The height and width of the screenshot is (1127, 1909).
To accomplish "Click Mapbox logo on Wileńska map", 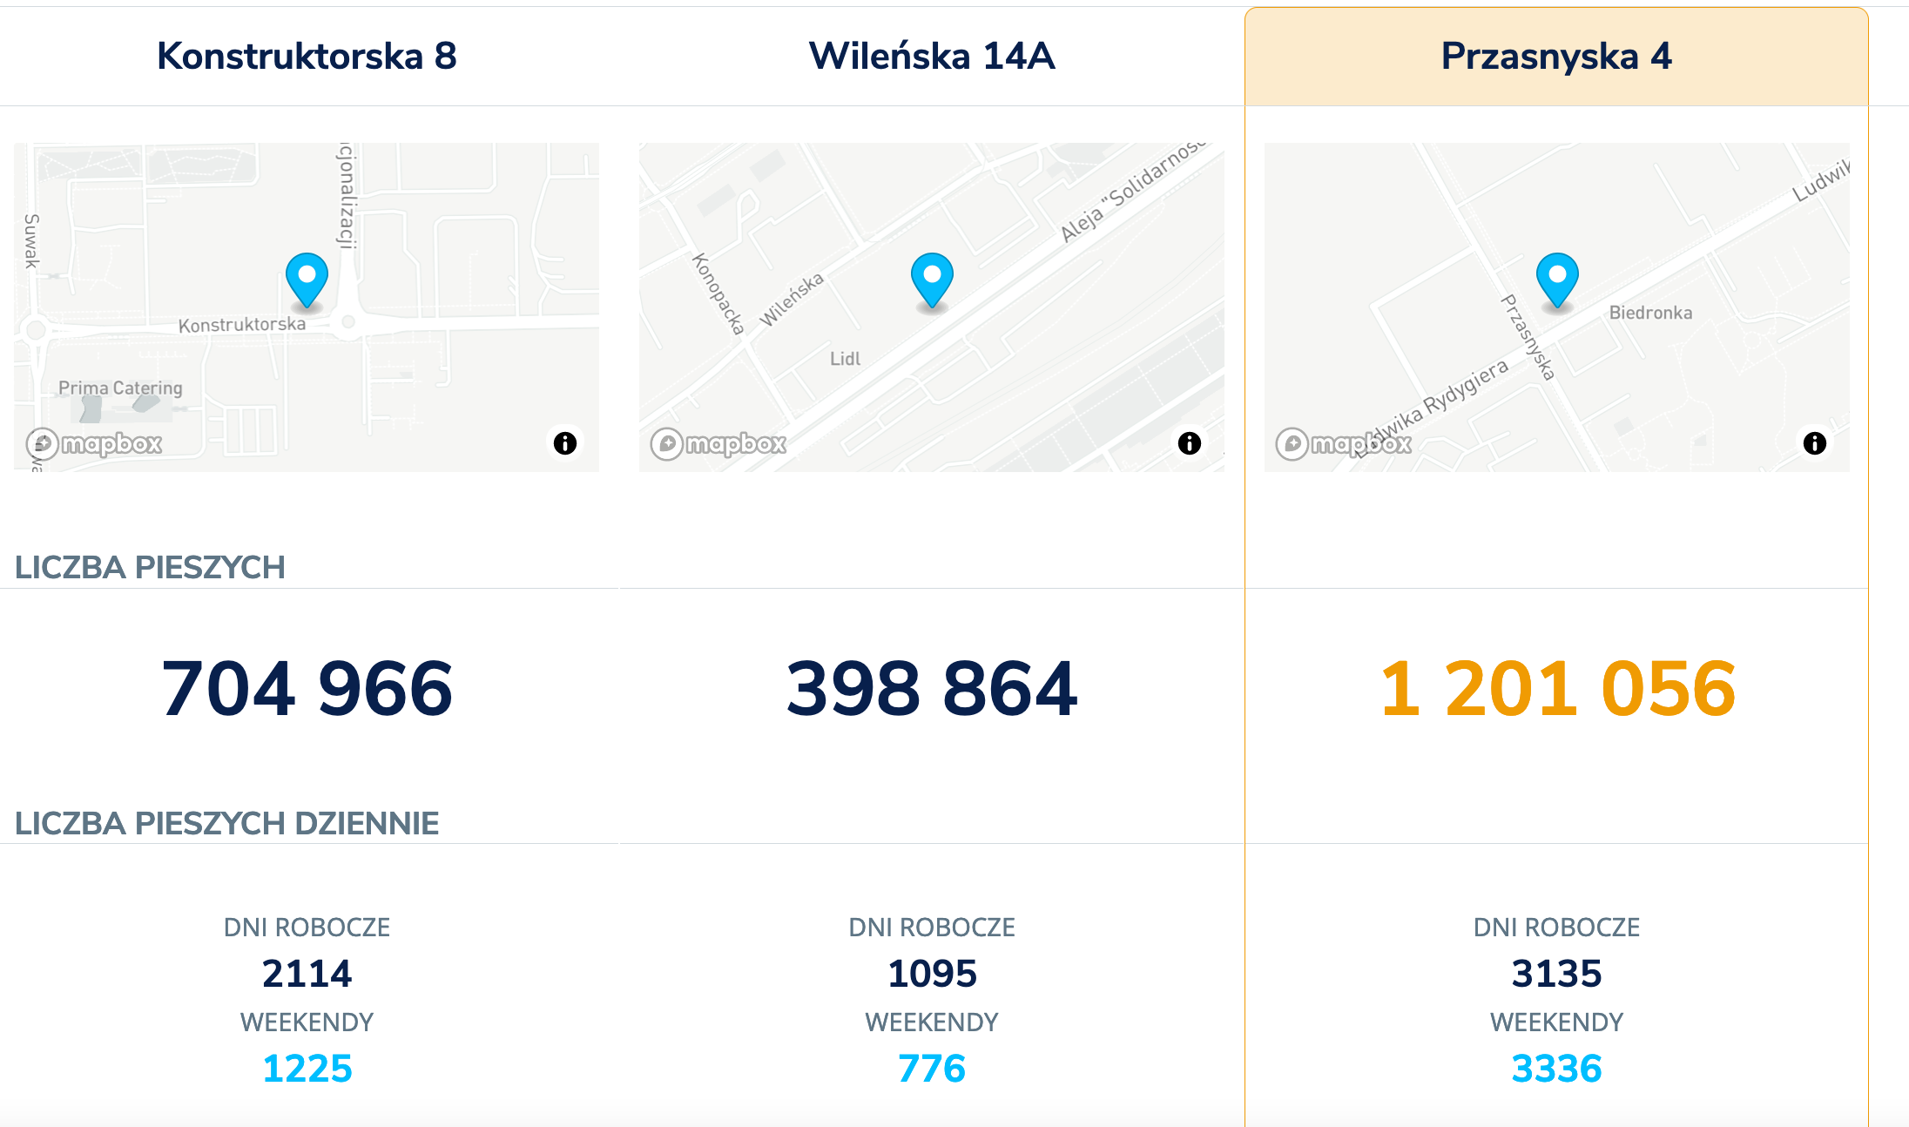I will click(x=718, y=444).
